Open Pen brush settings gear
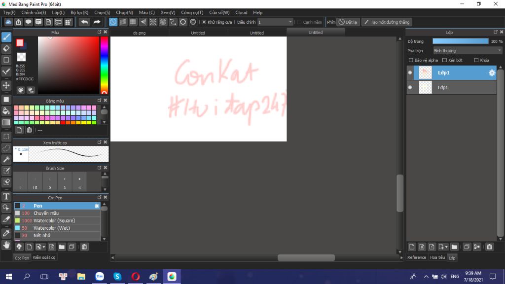 pyautogui.click(x=97, y=206)
